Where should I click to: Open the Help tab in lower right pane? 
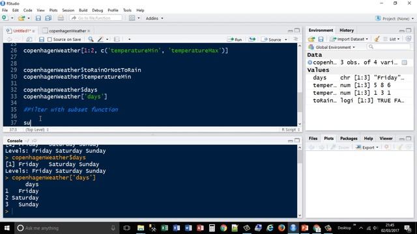(x=368, y=138)
